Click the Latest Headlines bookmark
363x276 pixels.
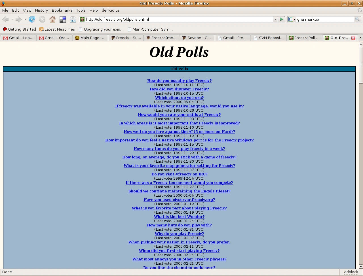57,29
